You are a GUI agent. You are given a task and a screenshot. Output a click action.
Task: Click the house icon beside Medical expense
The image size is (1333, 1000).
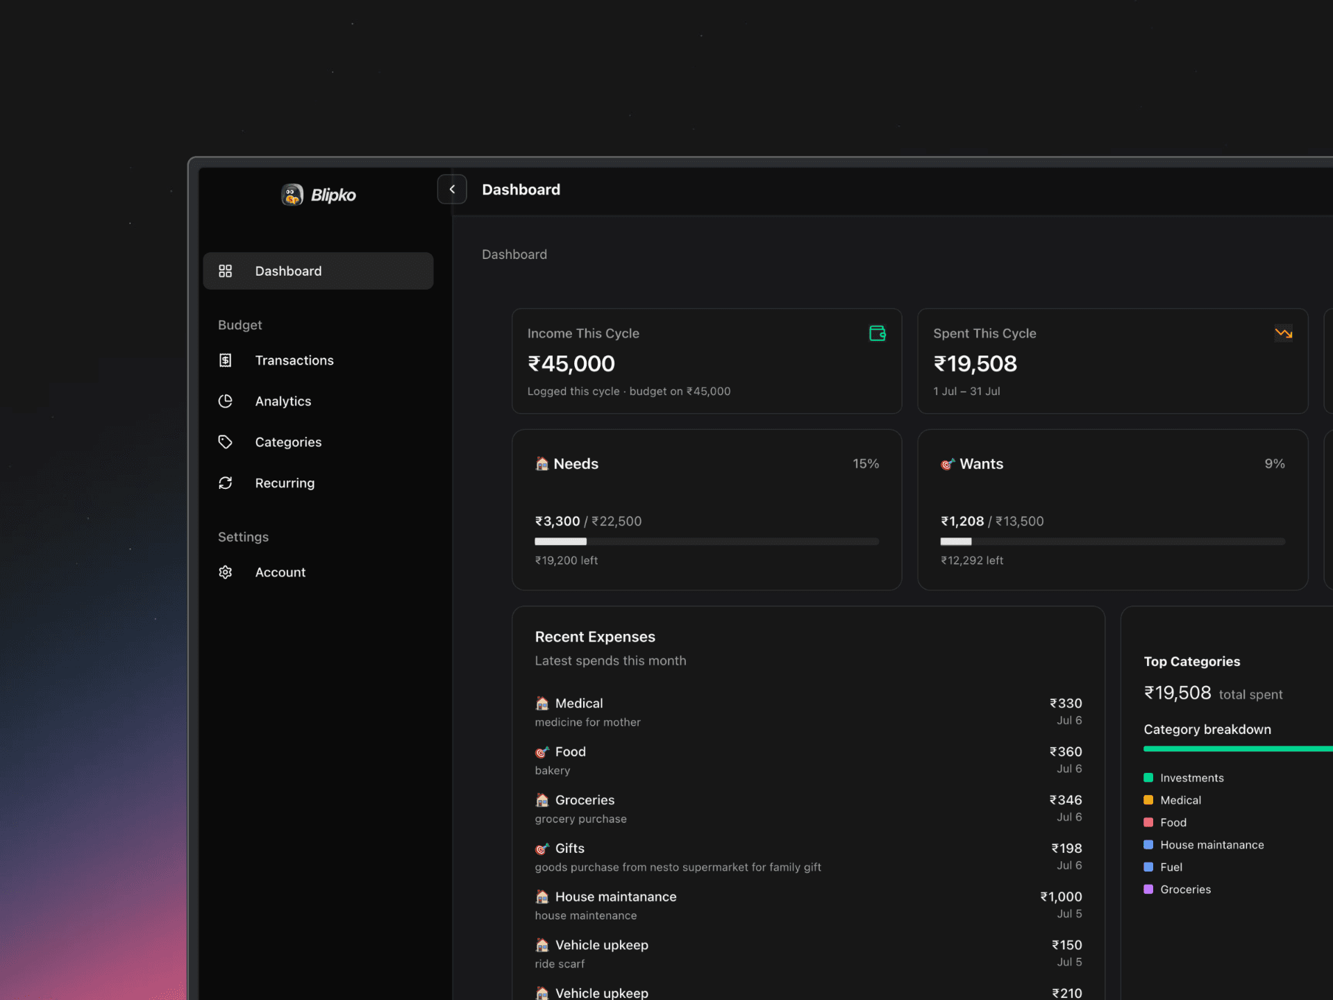pos(542,703)
